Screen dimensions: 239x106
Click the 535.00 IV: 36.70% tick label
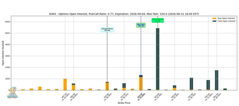click(193, 97)
